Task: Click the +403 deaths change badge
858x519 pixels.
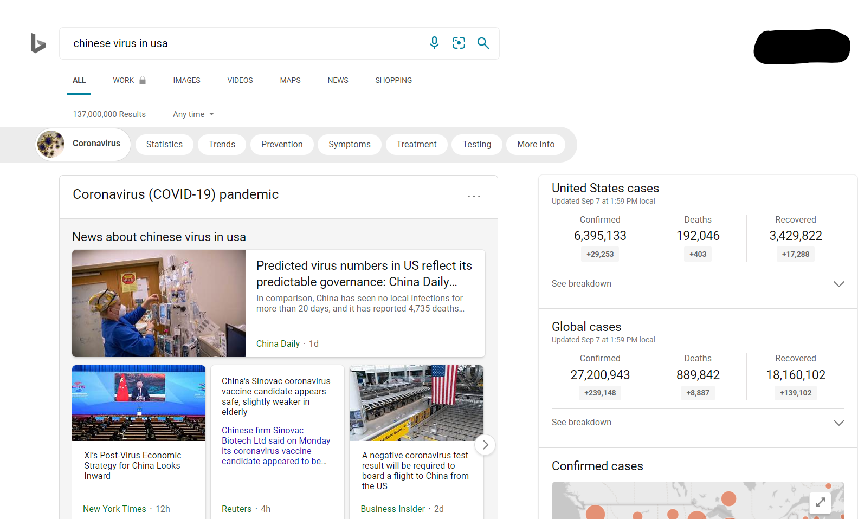Action: point(698,254)
